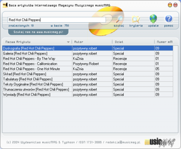Open the pomoc help icon
181x149 pixels.
click(x=169, y=19)
